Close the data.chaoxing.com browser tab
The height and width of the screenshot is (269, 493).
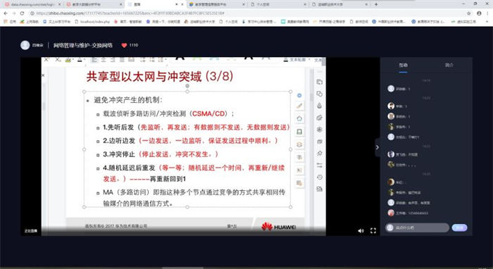[x=59, y=4]
